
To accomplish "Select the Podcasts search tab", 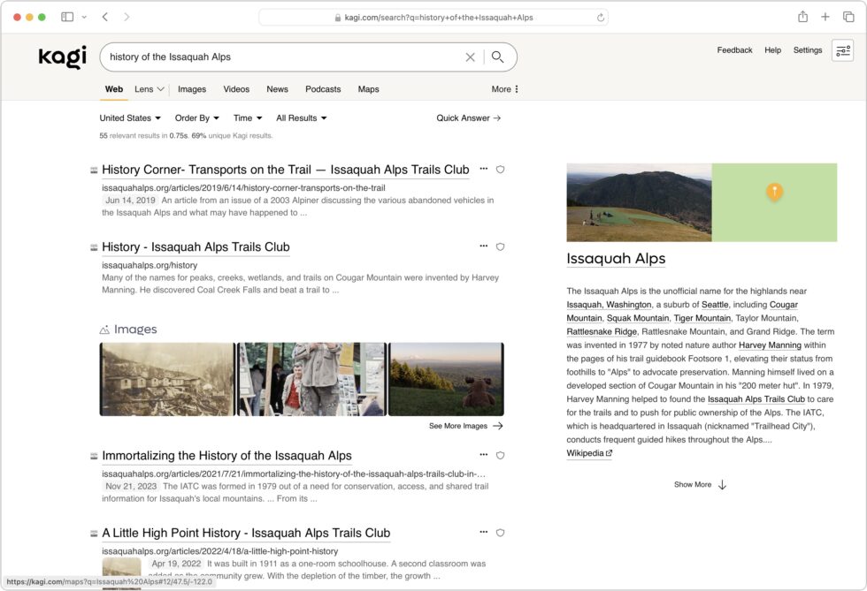I will [x=323, y=89].
